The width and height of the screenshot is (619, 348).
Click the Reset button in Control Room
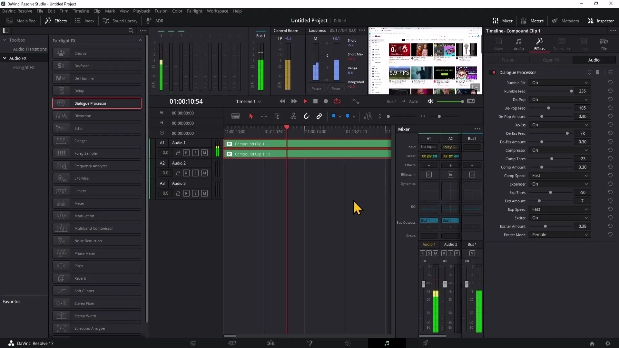(x=336, y=88)
